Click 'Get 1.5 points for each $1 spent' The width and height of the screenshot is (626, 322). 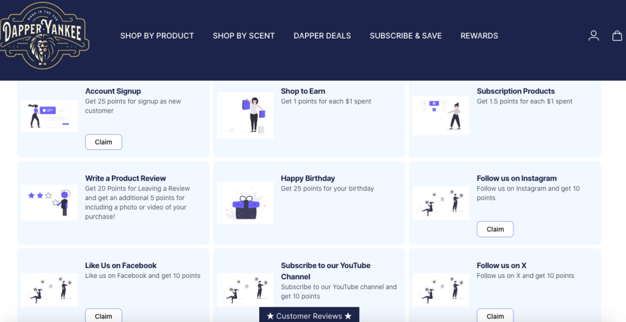click(525, 102)
